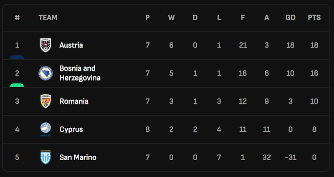Click the TEAM column header
This screenshot has height=177, width=334.
[x=48, y=18]
